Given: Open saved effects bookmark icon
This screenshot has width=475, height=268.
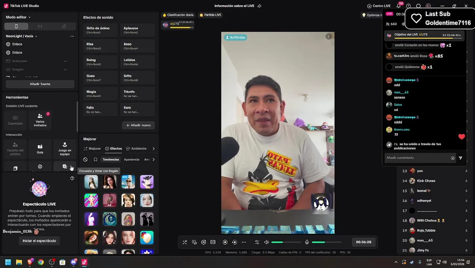Looking at the screenshot, I should point(95,160).
